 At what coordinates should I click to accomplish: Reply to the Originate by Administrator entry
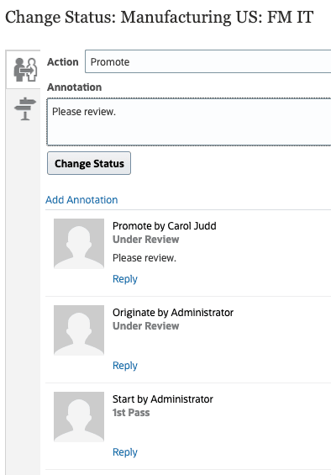pos(125,366)
